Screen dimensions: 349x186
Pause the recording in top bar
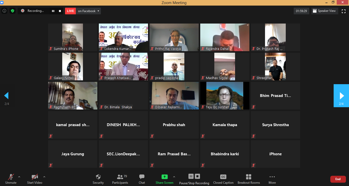pos(53,11)
